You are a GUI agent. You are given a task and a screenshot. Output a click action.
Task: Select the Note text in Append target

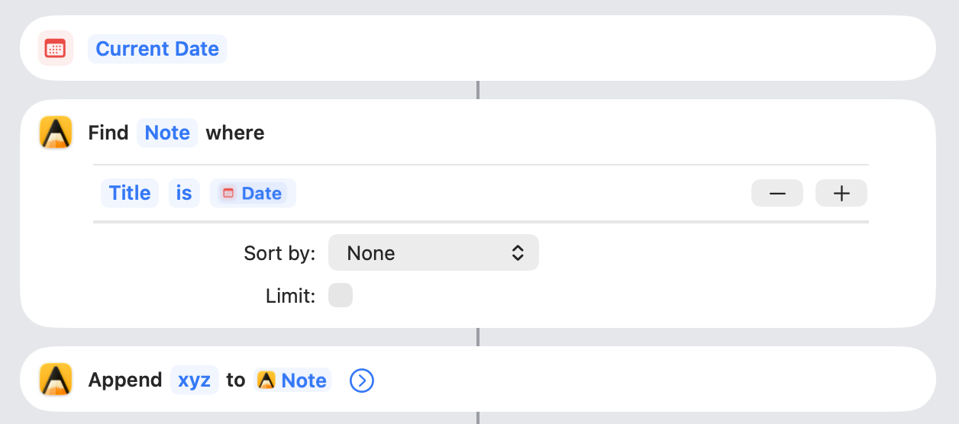coord(304,380)
